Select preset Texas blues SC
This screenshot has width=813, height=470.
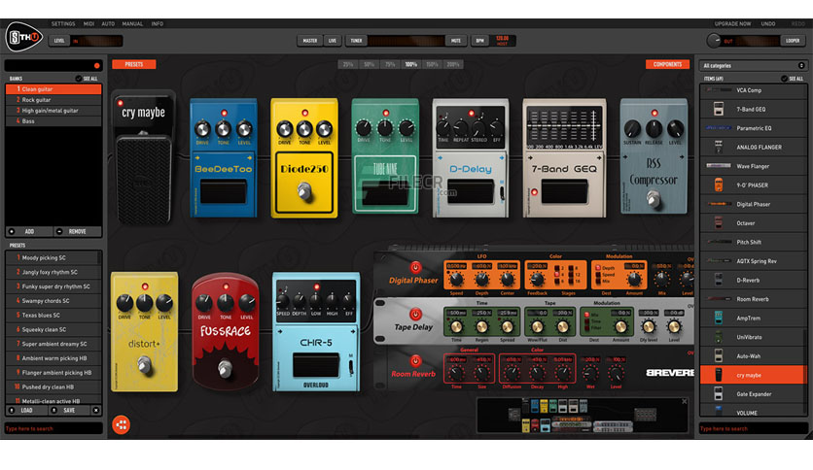tap(53, 316)
